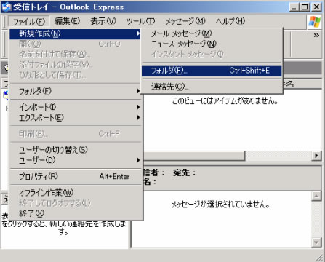Click the Windows logo icon
This screenshot has height=262, width=325.
point(315,22)
